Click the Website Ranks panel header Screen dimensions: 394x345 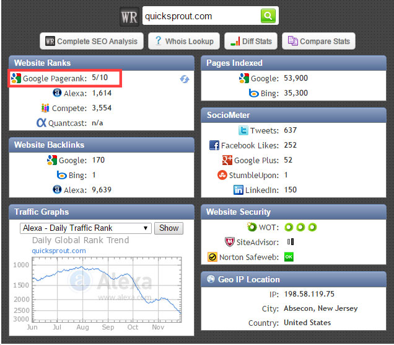click(x=102, y=63)
